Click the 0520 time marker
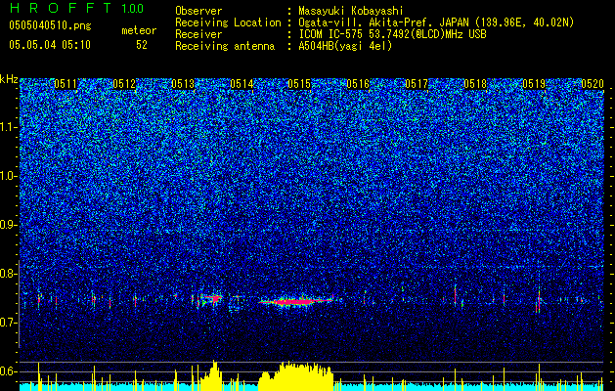 click(x=593, y=84)
